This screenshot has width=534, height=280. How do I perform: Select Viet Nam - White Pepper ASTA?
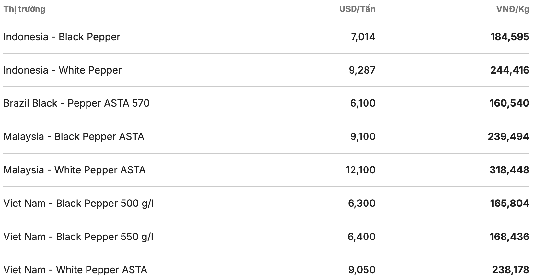[75, 270]
